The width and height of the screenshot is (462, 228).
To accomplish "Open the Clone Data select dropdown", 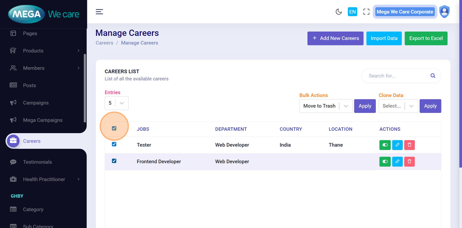I will point(398,106).
